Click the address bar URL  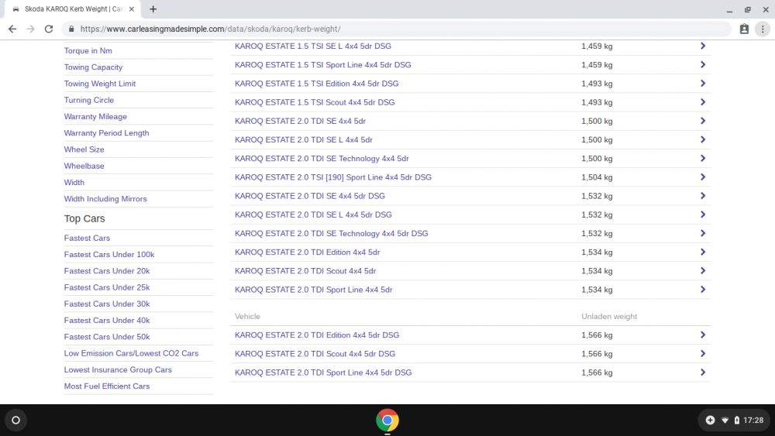coord(211,29)
